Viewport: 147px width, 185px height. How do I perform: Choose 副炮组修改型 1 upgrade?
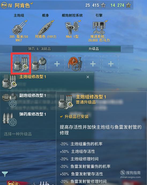tap(28, 100)
